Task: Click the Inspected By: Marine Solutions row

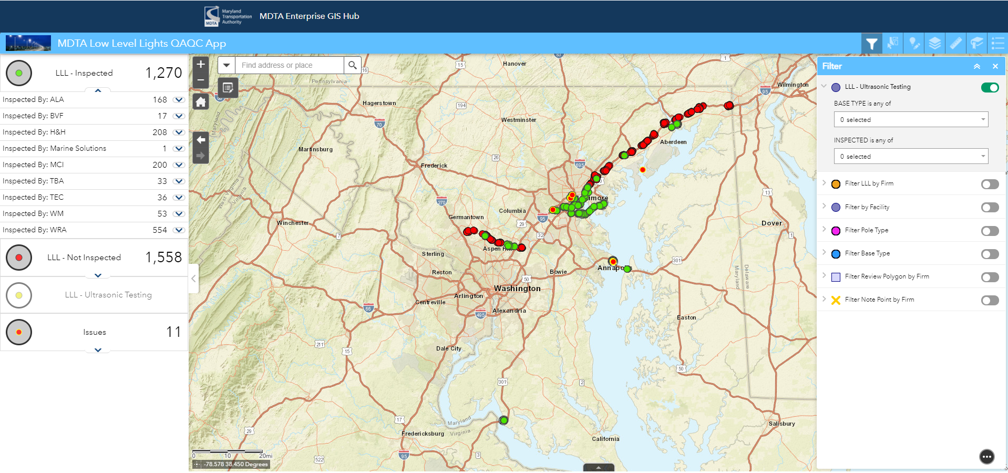Action: point(94,149)
